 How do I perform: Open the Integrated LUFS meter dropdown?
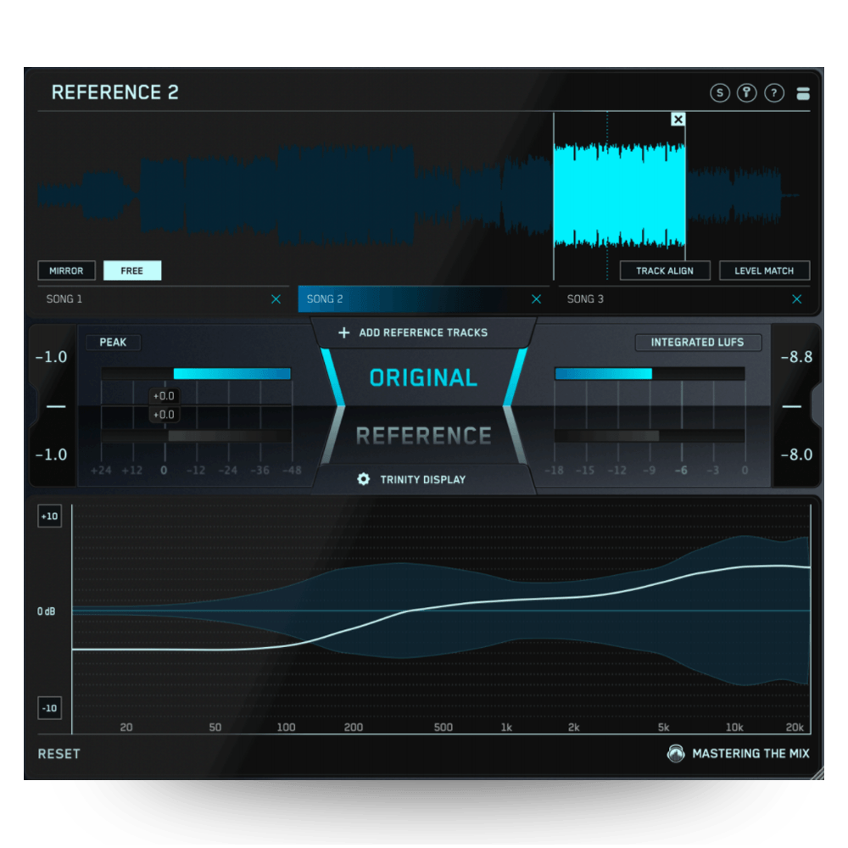(698, 343)
